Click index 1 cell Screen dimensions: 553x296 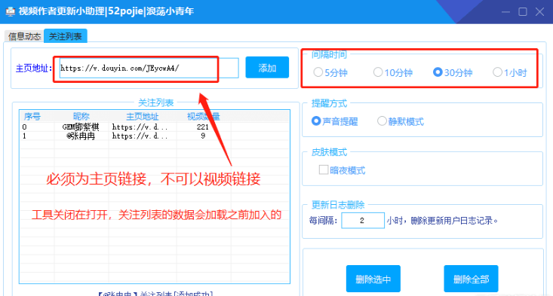point(24,136)
